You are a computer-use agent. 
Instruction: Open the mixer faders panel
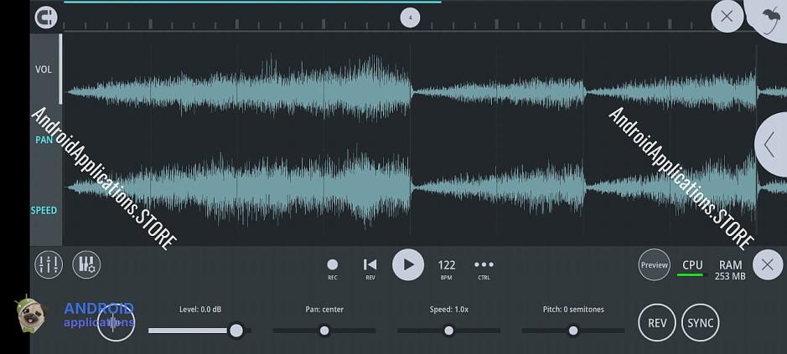(49, 264)
